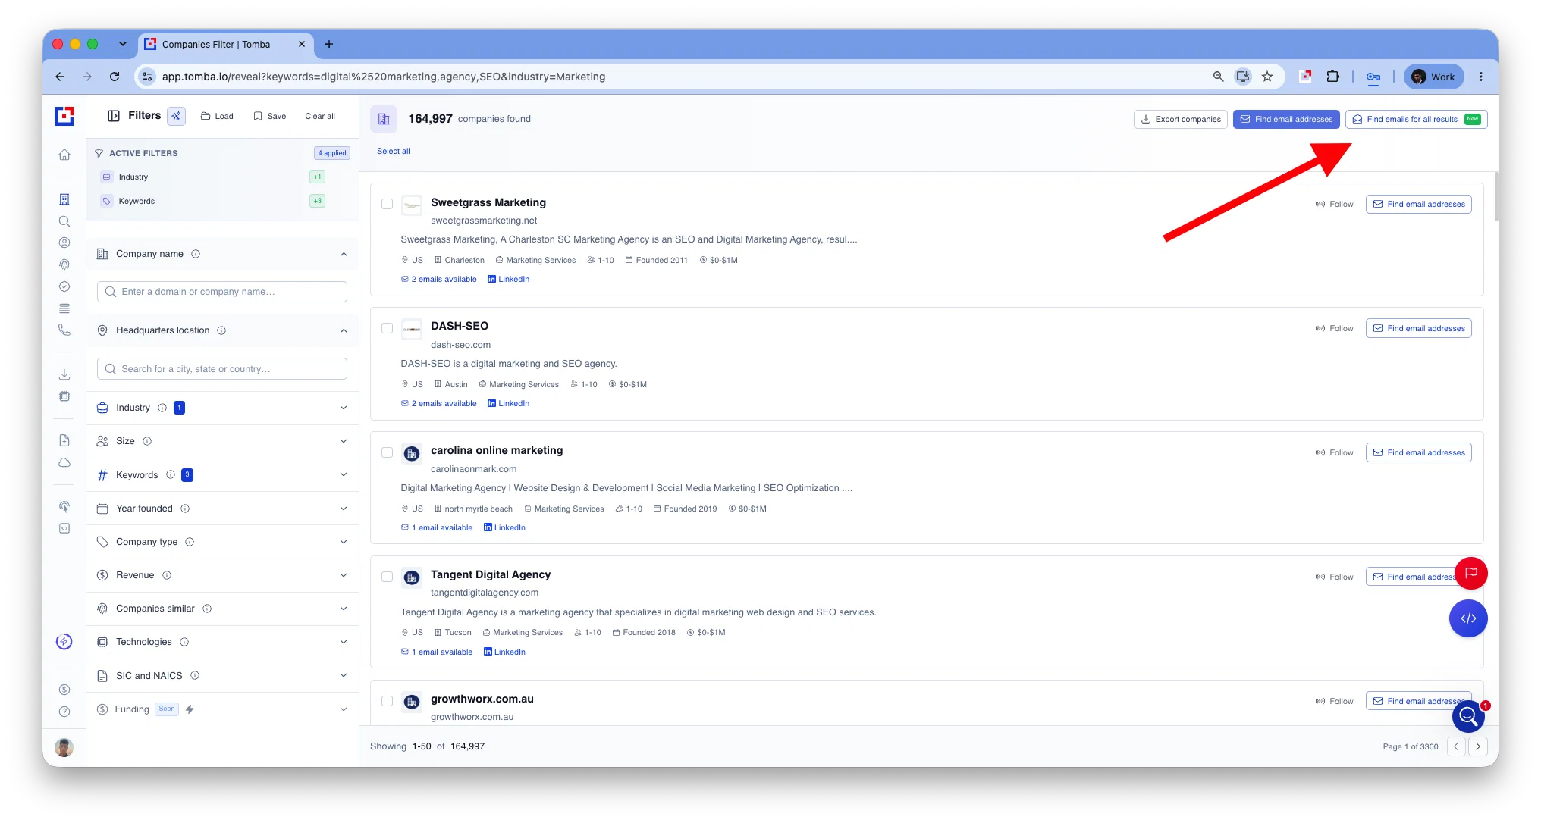Expand the Revenue filter
This screenshot has width=1541, height=823.
coord(344,575)
